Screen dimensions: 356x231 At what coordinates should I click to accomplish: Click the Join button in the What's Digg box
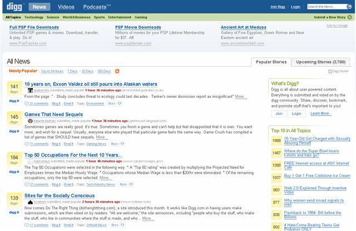pyautogui.click(x=279, y=114)
